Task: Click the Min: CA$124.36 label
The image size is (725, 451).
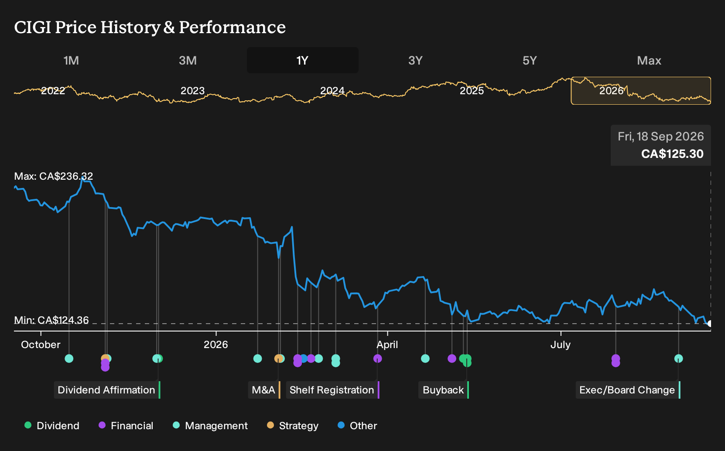Action: [x=51, y=320]
